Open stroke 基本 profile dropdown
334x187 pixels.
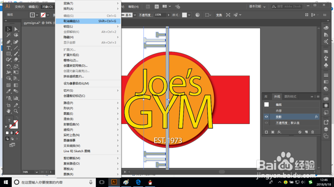click(x=135, y=15)
